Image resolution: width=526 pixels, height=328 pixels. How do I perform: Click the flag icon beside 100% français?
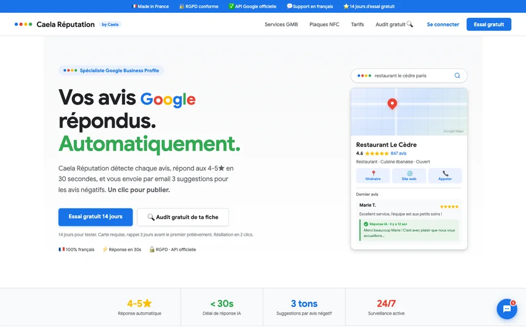click(61, 249)
